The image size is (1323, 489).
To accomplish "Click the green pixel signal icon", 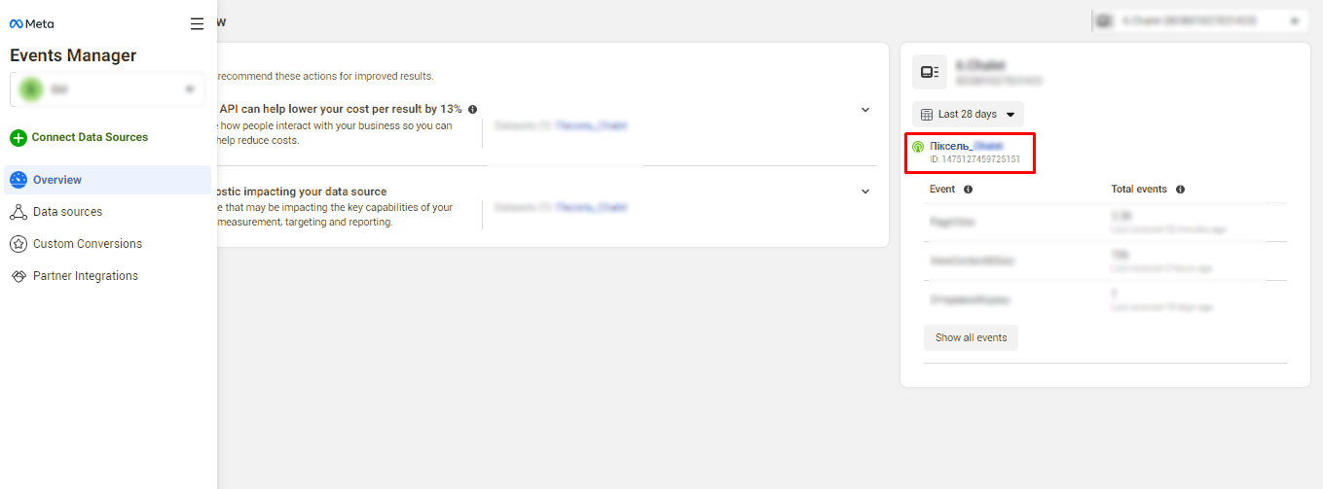I will click(x=918, y=147).
